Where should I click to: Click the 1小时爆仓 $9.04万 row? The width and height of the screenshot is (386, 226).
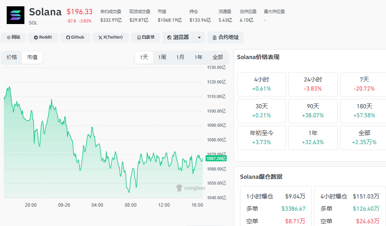[x=276, y=196]
